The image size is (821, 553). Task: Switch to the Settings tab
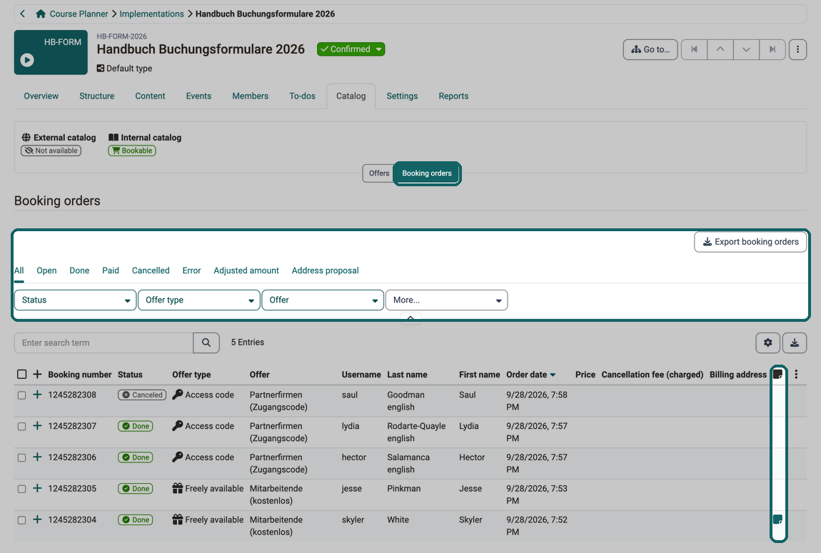point(402,96)
